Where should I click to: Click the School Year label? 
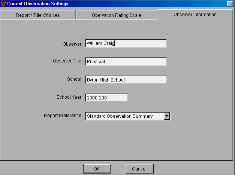click(69, 97)
